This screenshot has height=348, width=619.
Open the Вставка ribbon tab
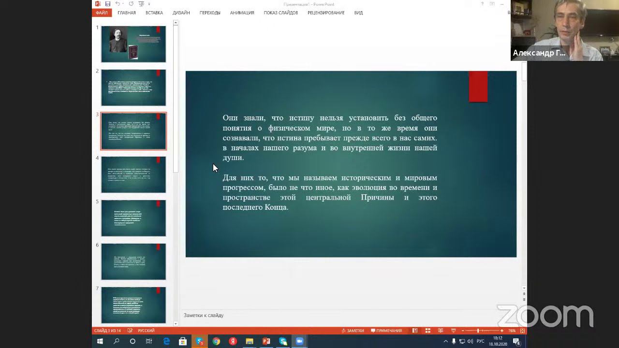[x=154, y=13]
